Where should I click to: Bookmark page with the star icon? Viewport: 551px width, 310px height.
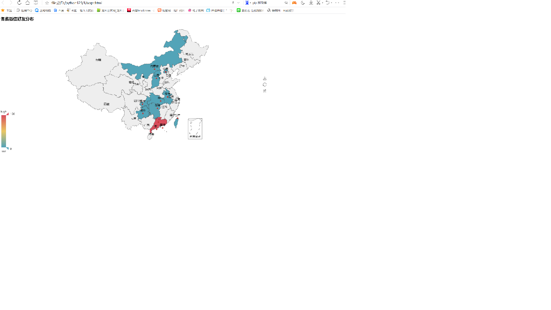pyautogui.click(x=47, y=3)
